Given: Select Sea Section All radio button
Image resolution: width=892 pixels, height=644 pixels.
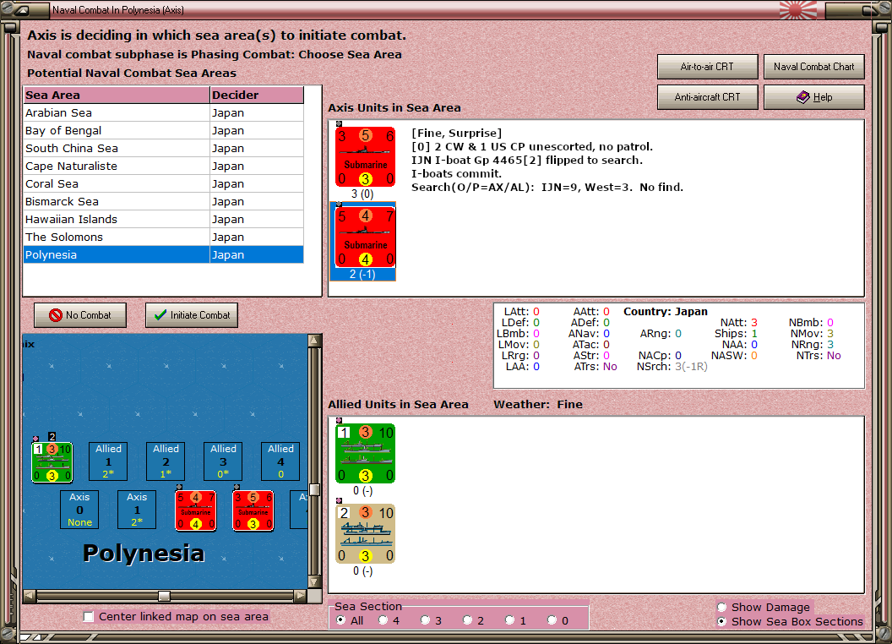Looking at the screenshot, I should (x=340, y=620).
